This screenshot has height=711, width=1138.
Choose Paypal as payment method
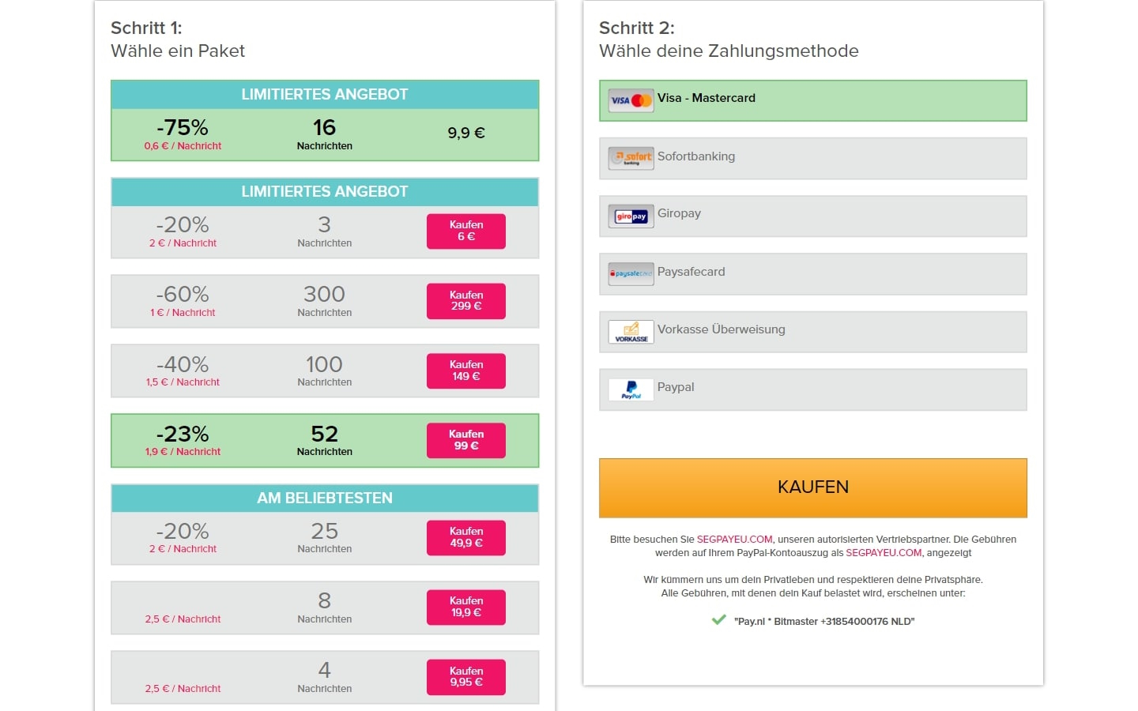click(813, 389)
